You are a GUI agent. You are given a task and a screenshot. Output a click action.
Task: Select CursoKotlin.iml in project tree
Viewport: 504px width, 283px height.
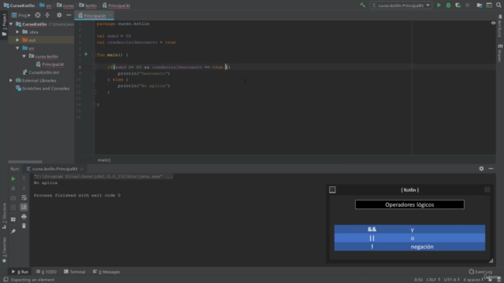(41, 72)
